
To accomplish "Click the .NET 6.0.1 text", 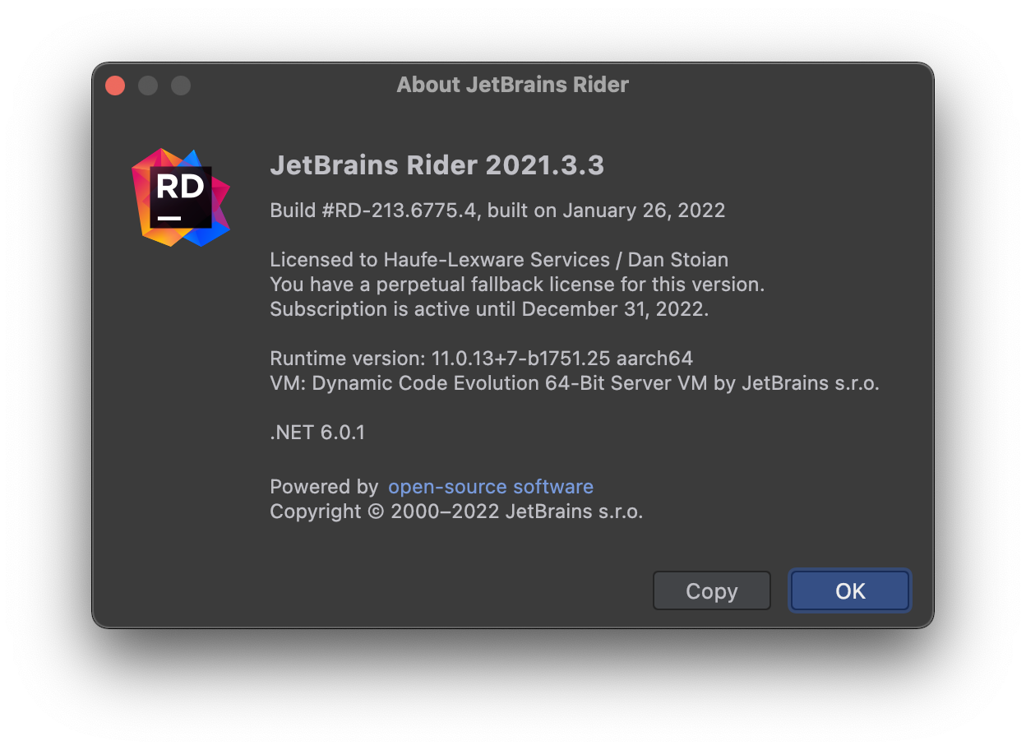I will (x=317, y=433).
